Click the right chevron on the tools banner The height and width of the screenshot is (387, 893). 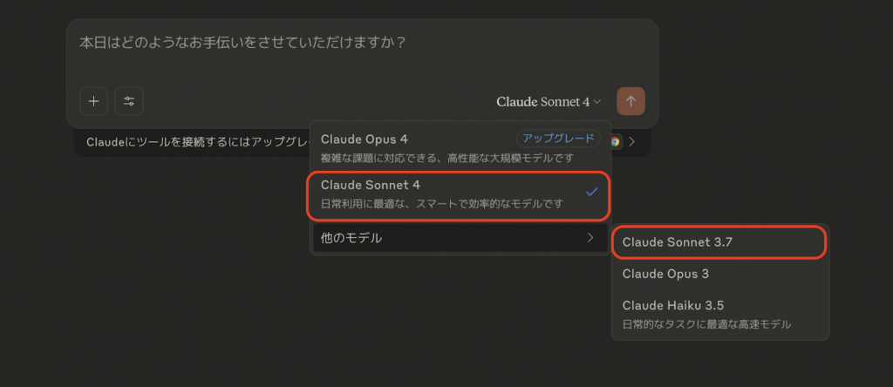(631, 142)
